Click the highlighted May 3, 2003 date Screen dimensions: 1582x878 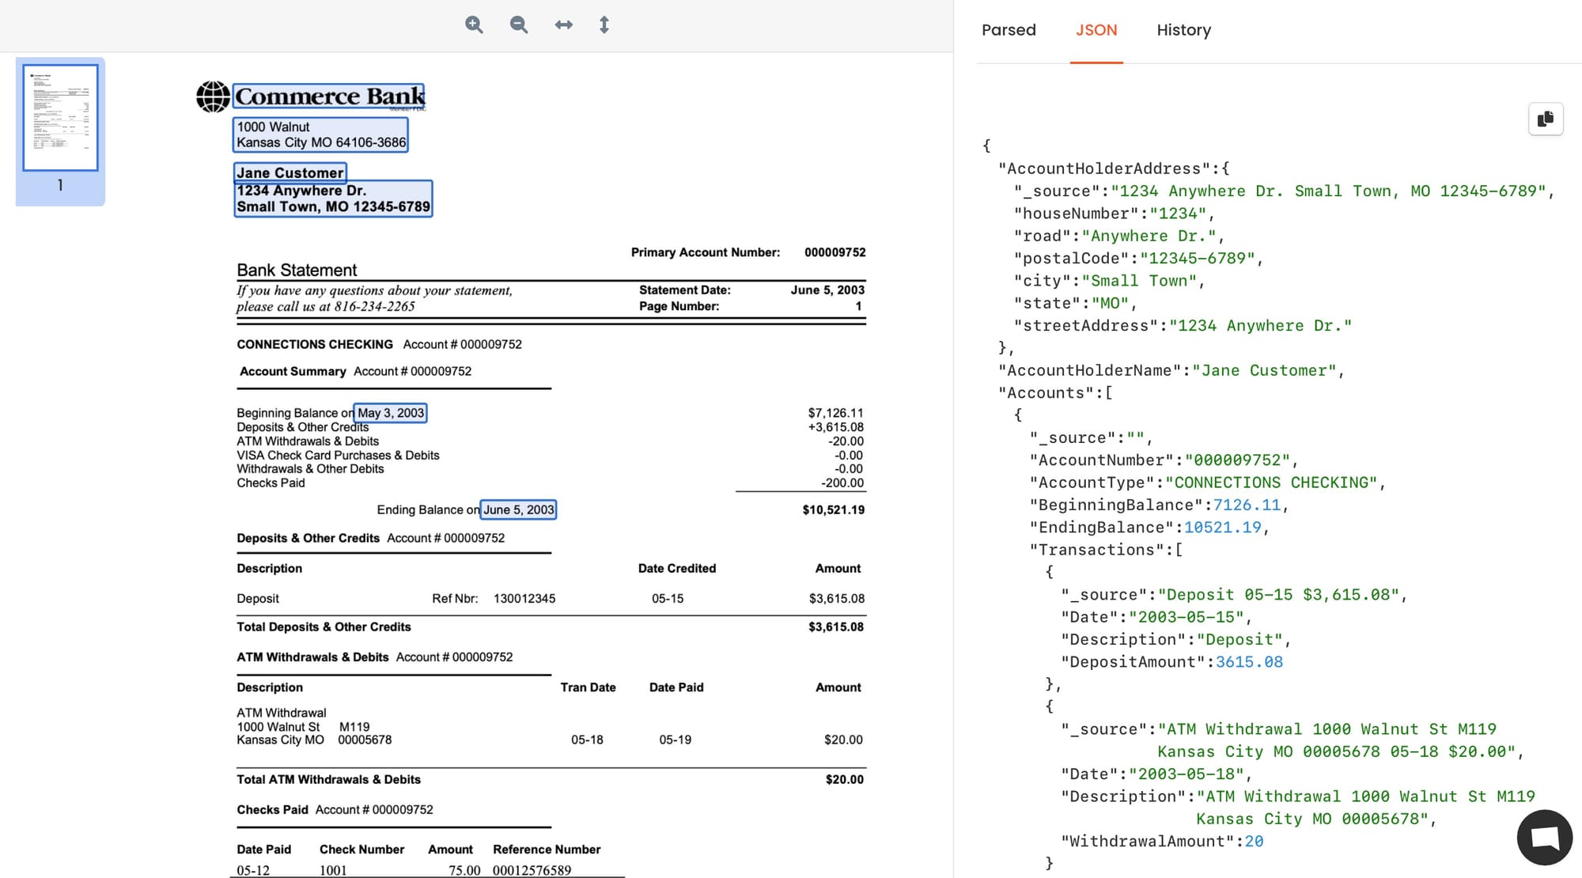391,413
